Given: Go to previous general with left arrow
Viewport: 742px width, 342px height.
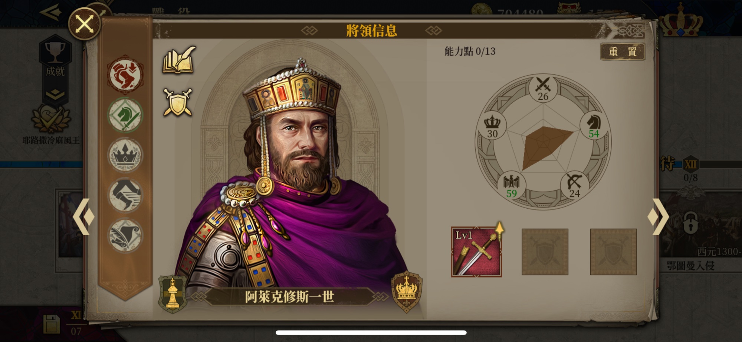Looking at the screenshot, I should (84, 217).
